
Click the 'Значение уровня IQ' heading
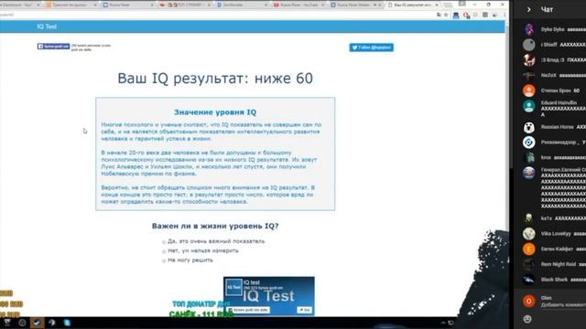pyautogui.click(x=215, y=112)
